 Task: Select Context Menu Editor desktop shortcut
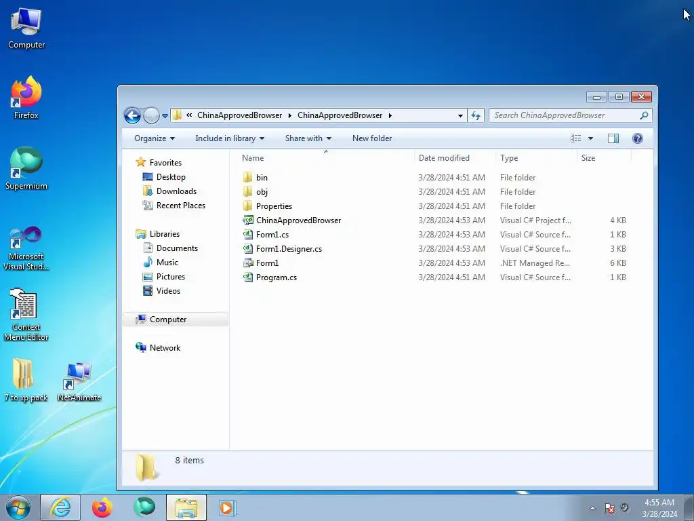[26, 315]
